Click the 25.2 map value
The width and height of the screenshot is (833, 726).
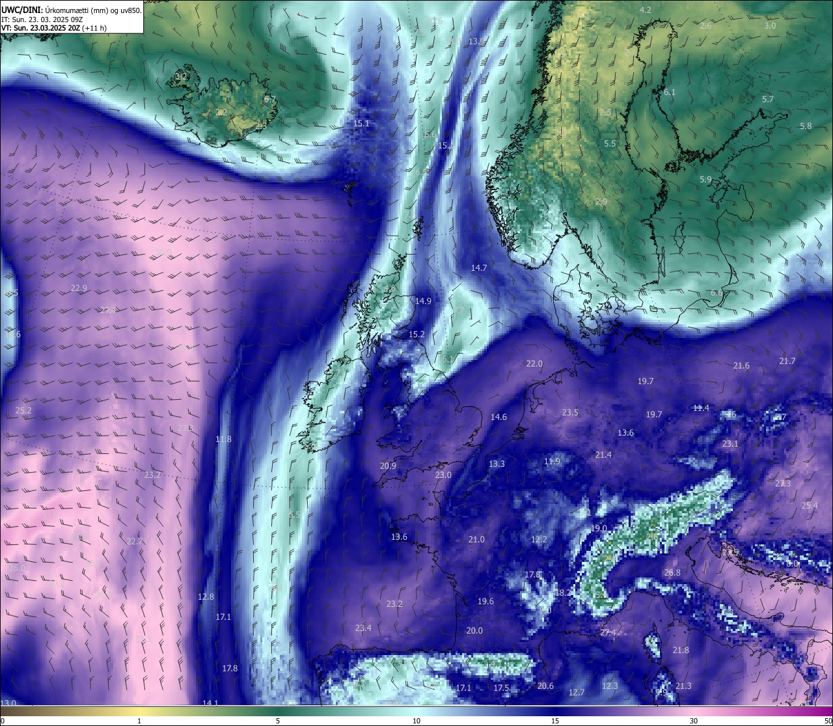click(23, 410)
